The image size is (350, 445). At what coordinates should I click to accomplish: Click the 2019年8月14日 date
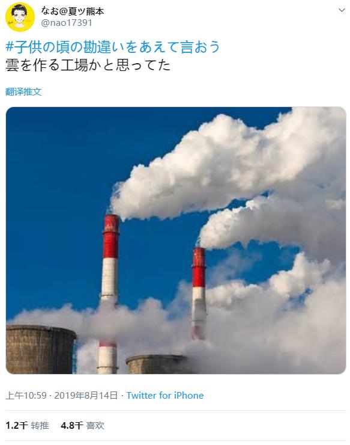pos(86,395)
